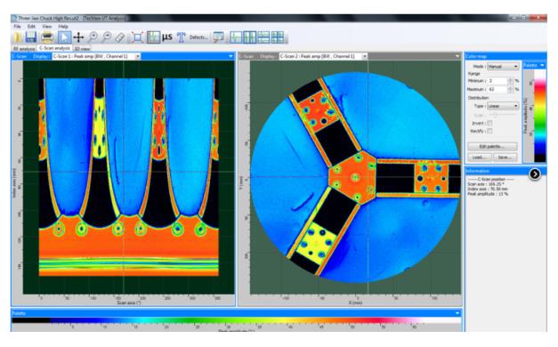Open the distribution Type dropdown
This screenshot has height=347, width=558.
(503, 106)
